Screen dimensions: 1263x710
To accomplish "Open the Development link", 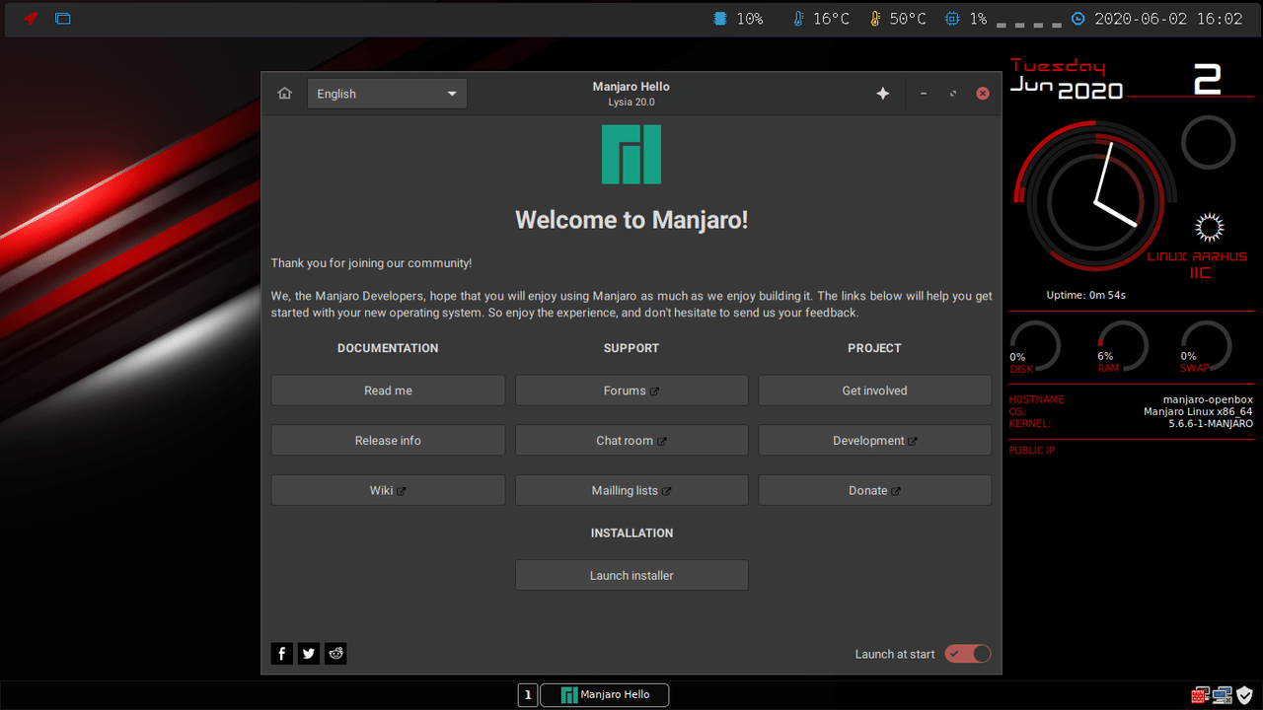I will click(874, 441).
